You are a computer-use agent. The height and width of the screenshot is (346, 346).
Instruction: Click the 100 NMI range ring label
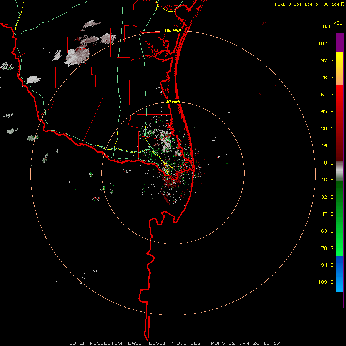point(173,30)
